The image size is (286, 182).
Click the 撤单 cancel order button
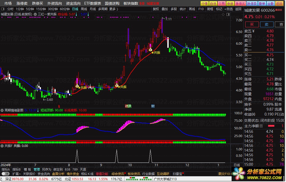tap(262, 3)
